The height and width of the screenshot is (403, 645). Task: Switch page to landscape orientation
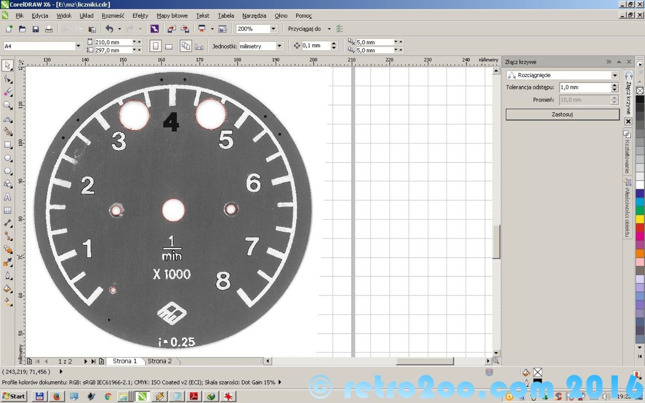pyautogui.click(x=169, y=46)
